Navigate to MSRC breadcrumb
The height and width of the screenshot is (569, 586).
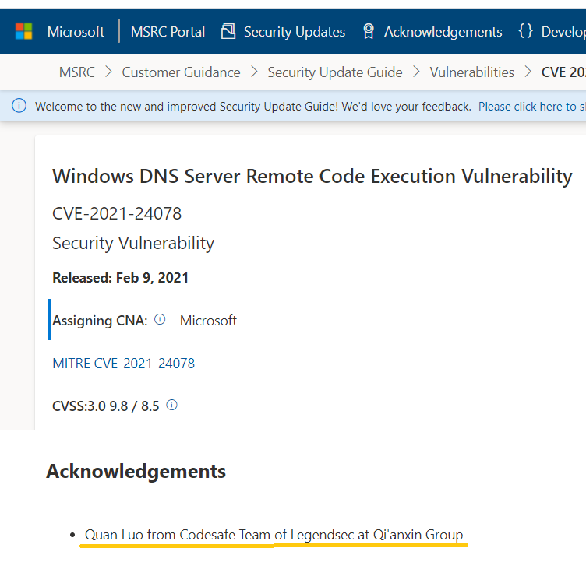tap(77, 72)
